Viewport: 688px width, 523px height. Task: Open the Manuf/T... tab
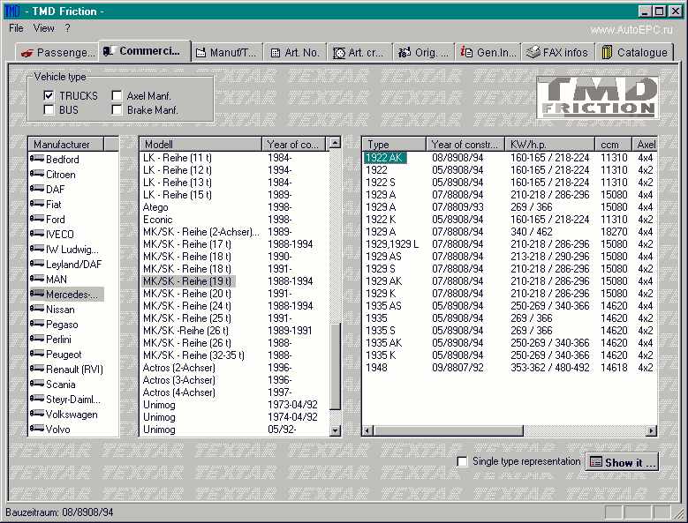pos(226,53)
